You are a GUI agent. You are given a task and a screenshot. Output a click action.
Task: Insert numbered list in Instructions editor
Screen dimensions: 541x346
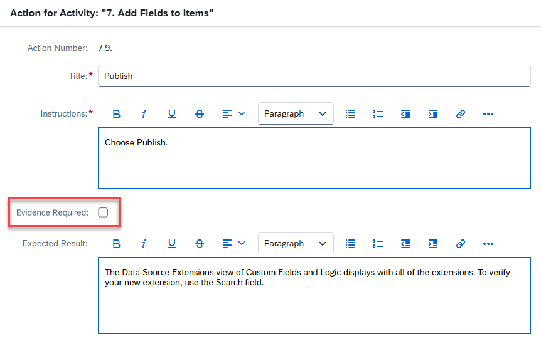pos(378,114)
